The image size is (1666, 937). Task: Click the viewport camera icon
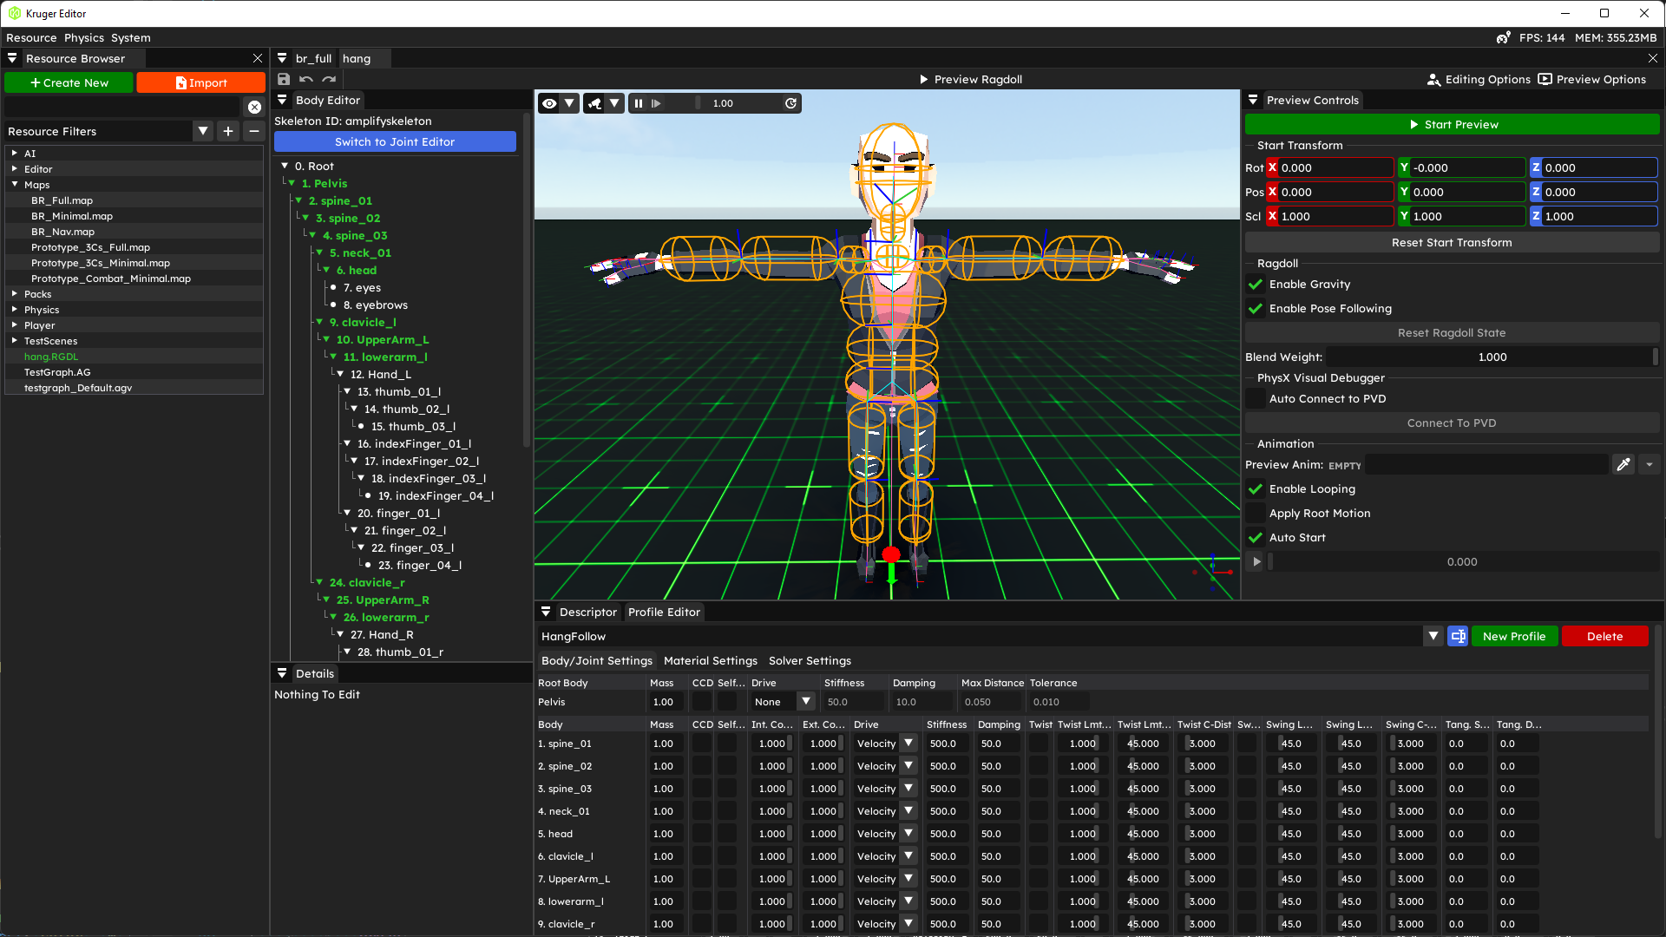point(595,103)
